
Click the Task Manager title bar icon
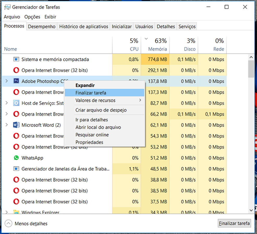pos(7,7)
